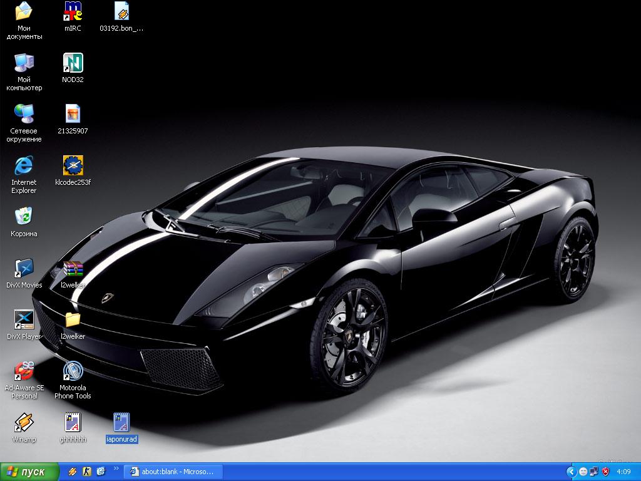Click the l2welker WinRAR archive icon
This screenshot has height=481, width=641.
click(x=73, y=269)
